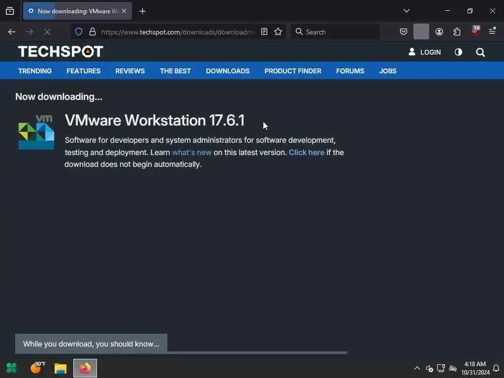Open the muted volume tray icon
504x378 pixels.
click(x=429, y=368)
